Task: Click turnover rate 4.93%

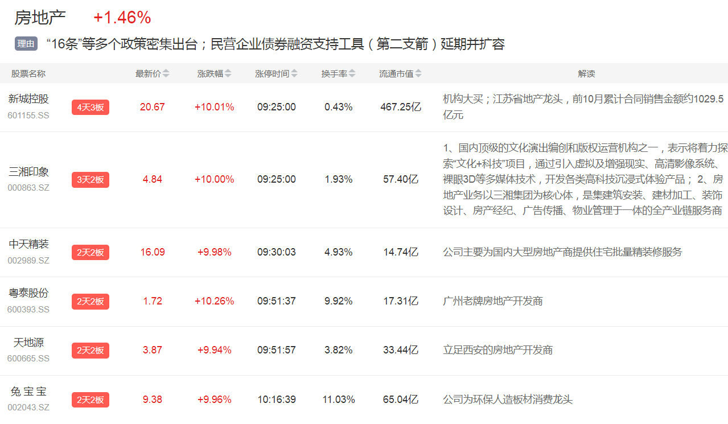Action: click(339, 252)
